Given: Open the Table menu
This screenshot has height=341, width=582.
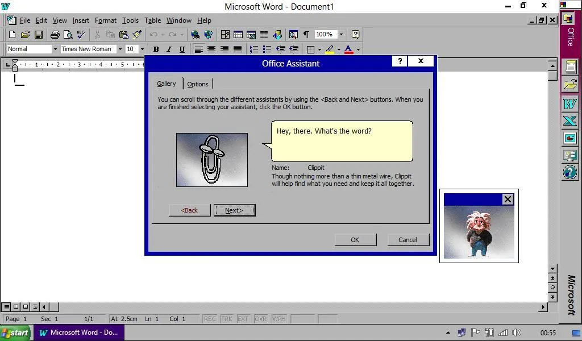Looking at the screenshot, I should [x=152, y=20].
